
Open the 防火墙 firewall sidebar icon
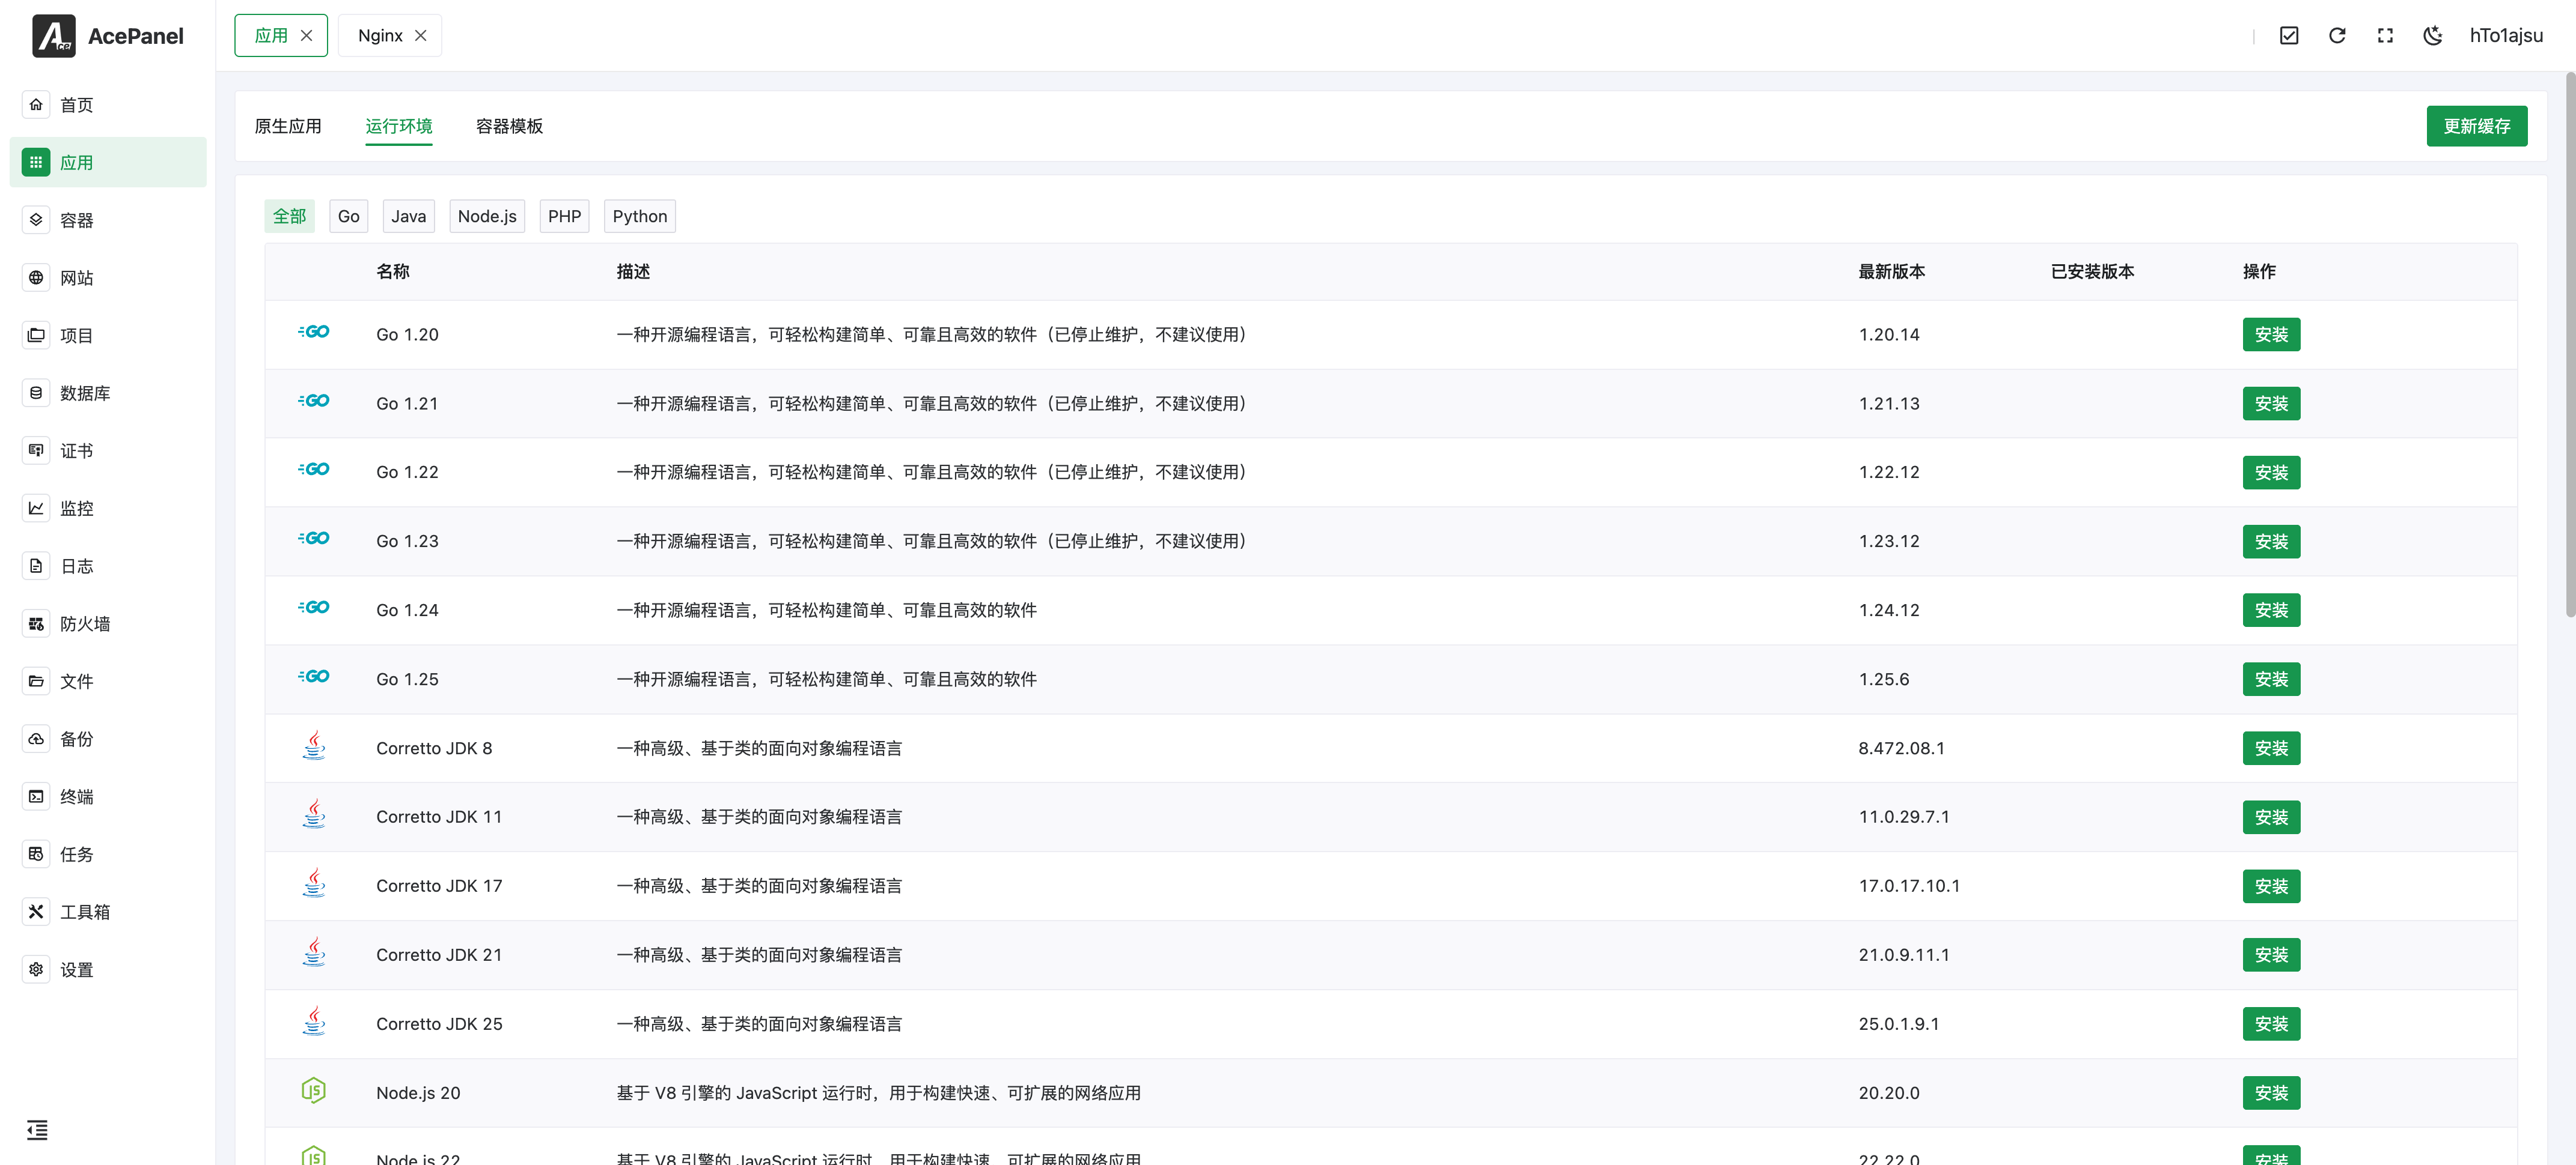(x=36, y=623)
